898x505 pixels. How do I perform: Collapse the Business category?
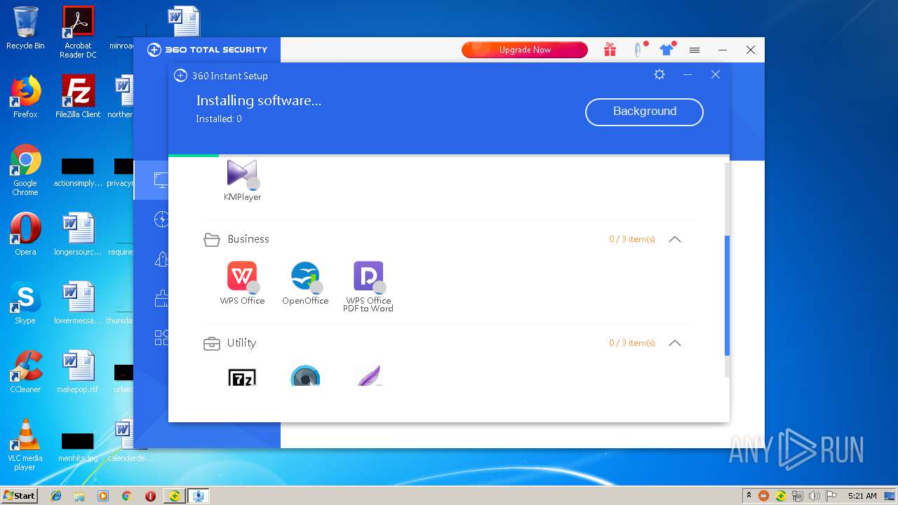pos(675,239)
